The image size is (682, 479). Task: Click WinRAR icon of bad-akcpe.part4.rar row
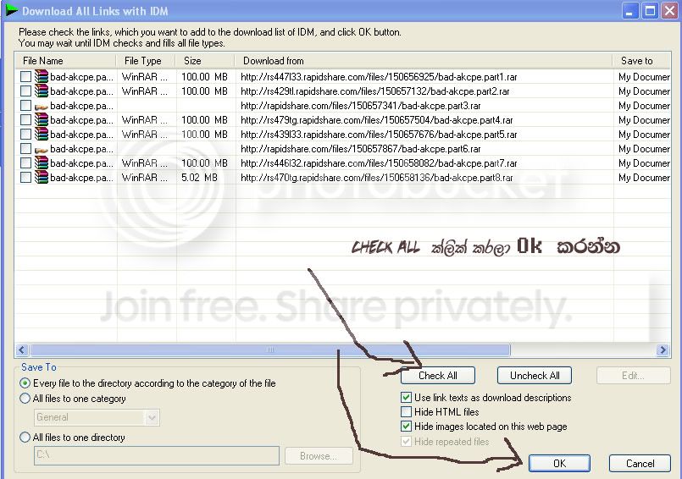pos(42,119)
